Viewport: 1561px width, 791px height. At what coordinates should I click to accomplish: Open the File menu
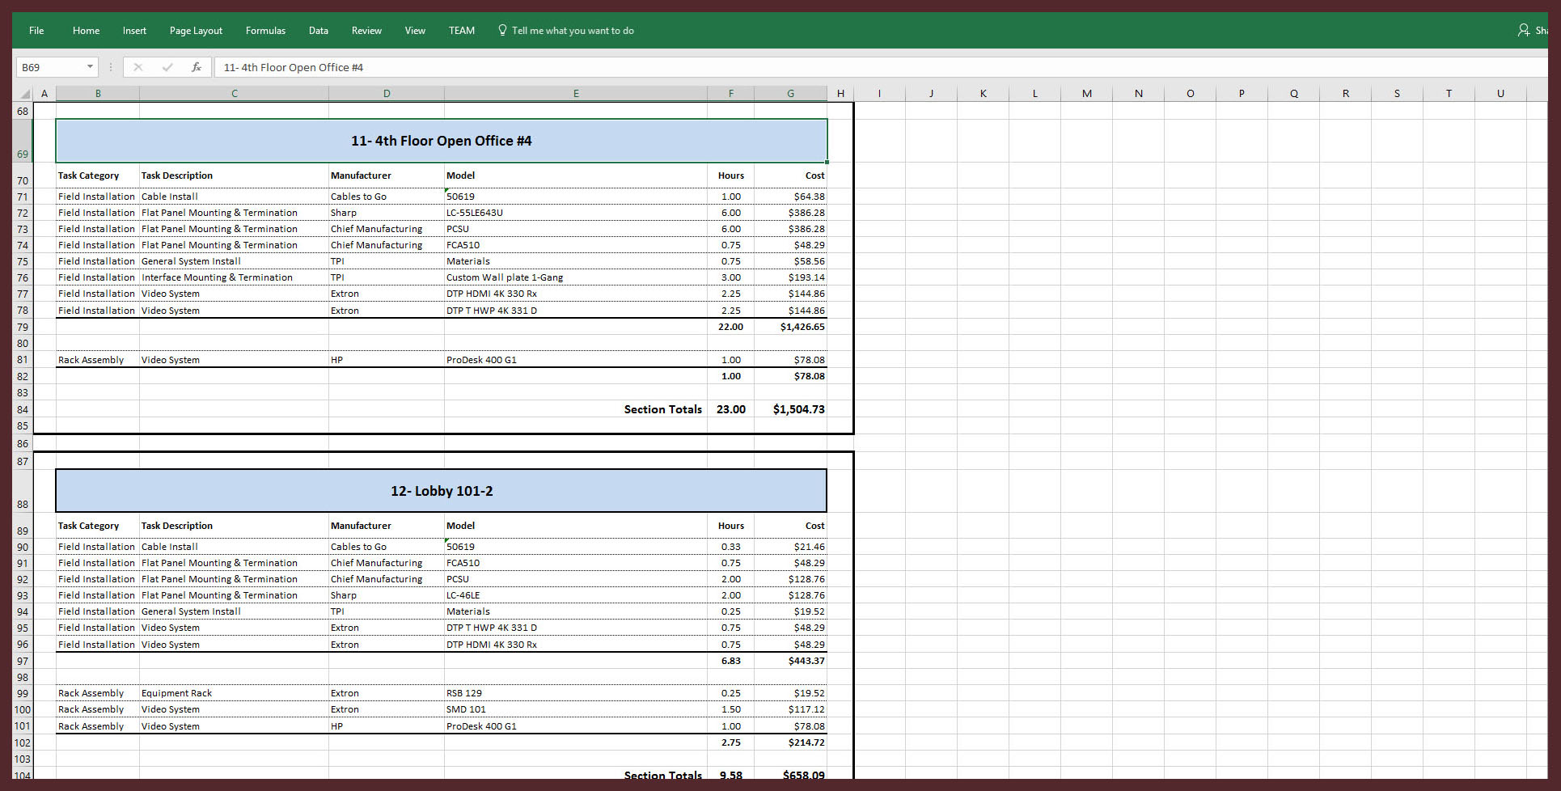(36, 31)
